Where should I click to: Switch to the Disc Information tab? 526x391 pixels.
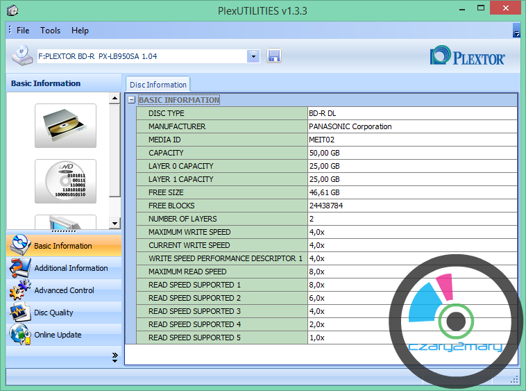point(158,85)
